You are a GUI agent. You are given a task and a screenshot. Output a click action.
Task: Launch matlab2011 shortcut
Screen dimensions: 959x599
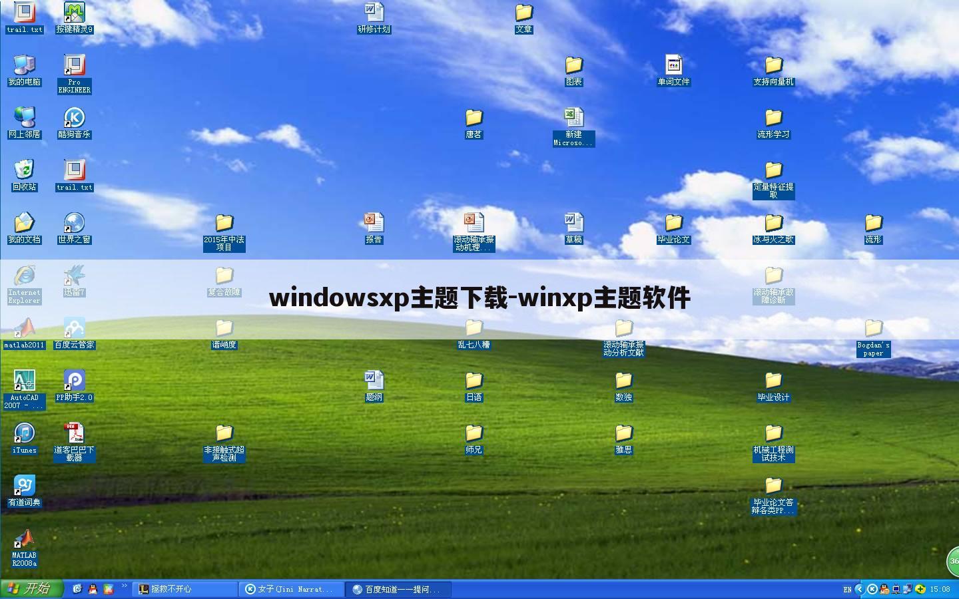pyautogui.click(x=24, y=333)
